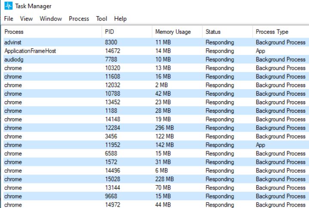
Task: Open the Tool menu
Action: click(x=102, y=18)
